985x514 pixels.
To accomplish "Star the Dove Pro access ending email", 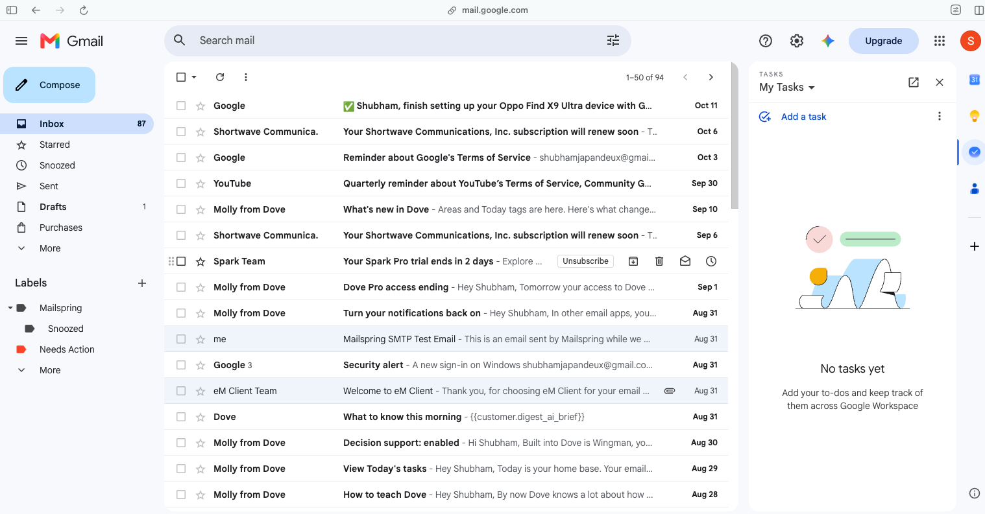I will 201,287.
